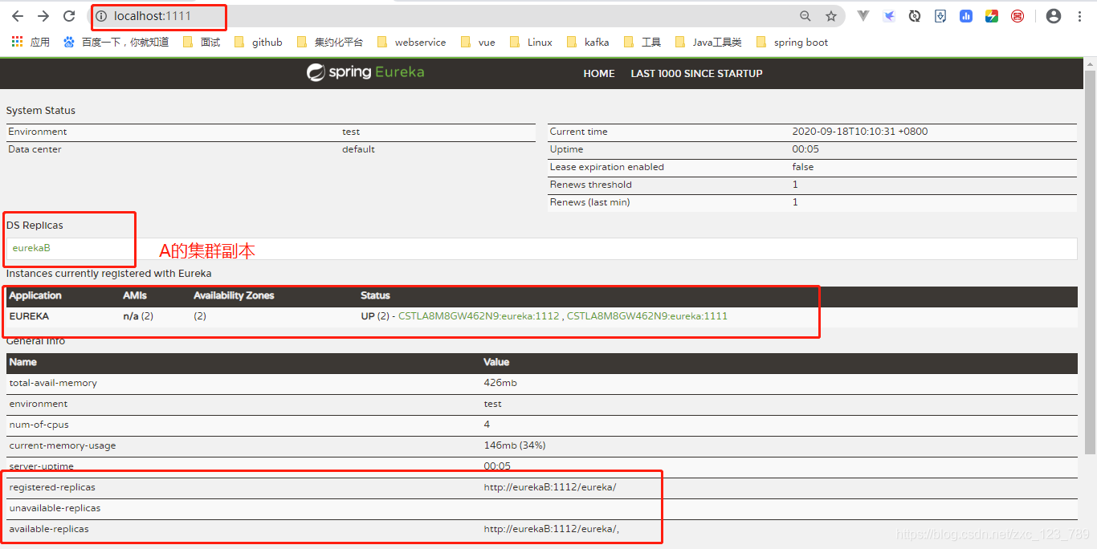Open the Vue devtools extension icon
The image size is (1097, 549).
[x=863, y=16]
